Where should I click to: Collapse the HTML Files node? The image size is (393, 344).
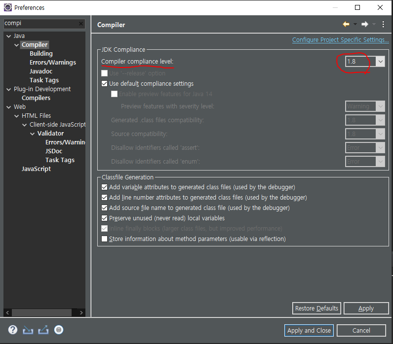[17, 116]
